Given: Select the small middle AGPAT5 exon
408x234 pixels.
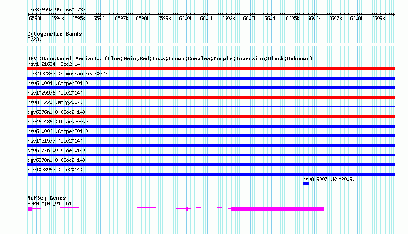Looking at the screenshot, I should tap(187, 209).
